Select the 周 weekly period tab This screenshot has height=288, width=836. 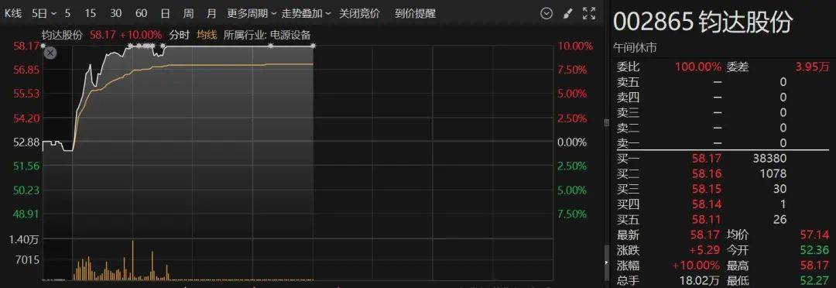click(188, 14)
